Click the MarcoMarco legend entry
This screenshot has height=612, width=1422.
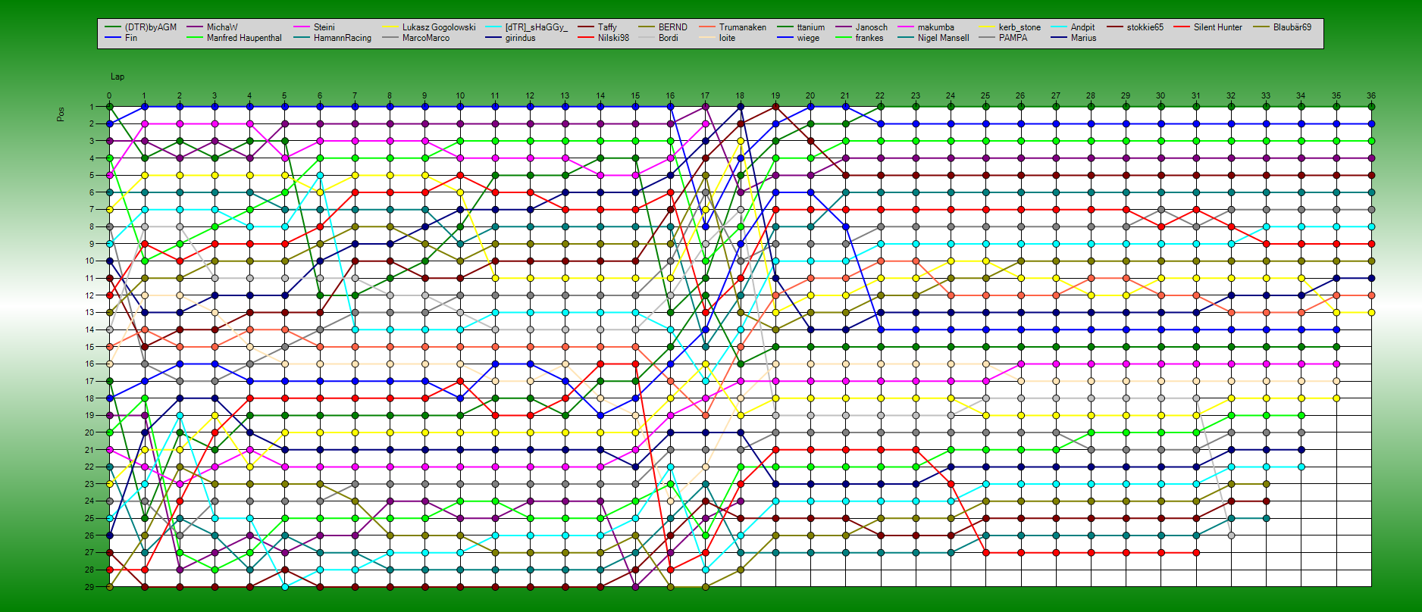426,38
